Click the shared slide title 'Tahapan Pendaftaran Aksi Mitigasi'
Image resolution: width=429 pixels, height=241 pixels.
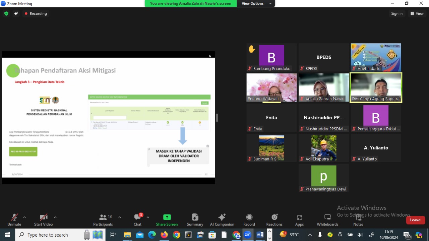65,70
